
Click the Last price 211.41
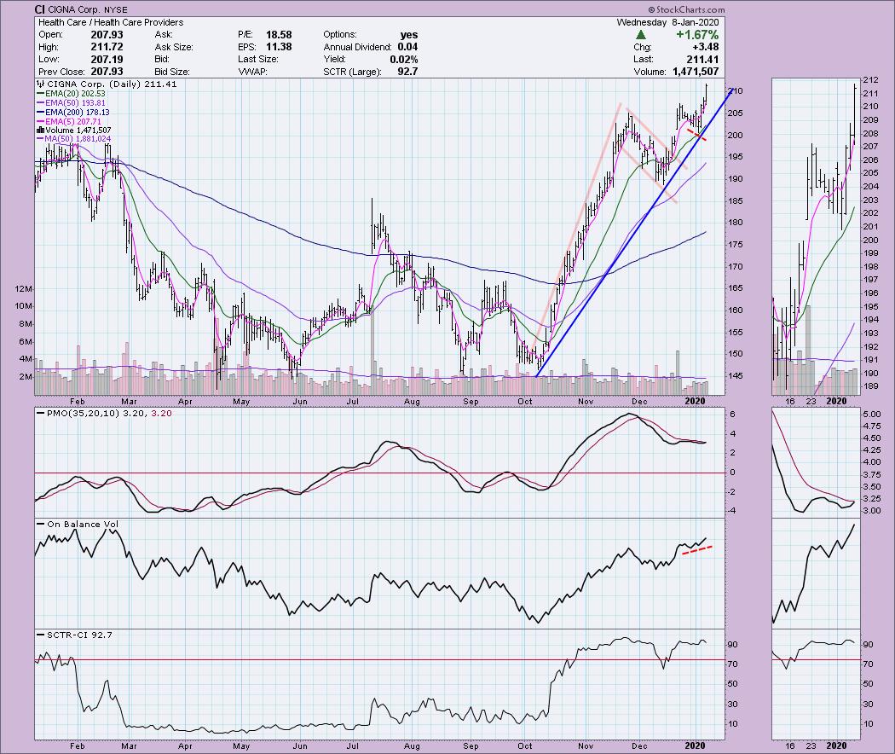[x=702, y=60]
